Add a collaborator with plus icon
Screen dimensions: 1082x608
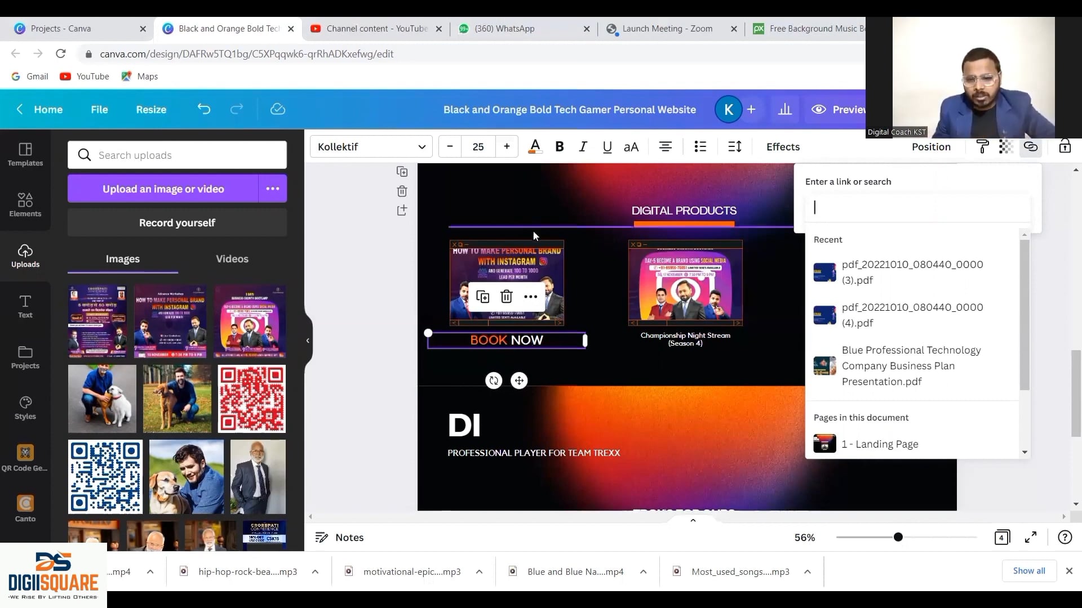tap(751, 109)
